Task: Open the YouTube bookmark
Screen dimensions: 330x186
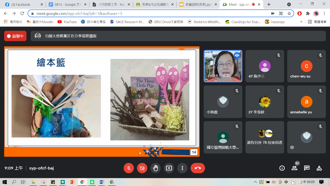Action: click(67, 22)
